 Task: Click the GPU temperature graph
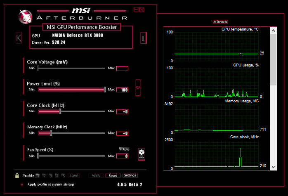217,47
